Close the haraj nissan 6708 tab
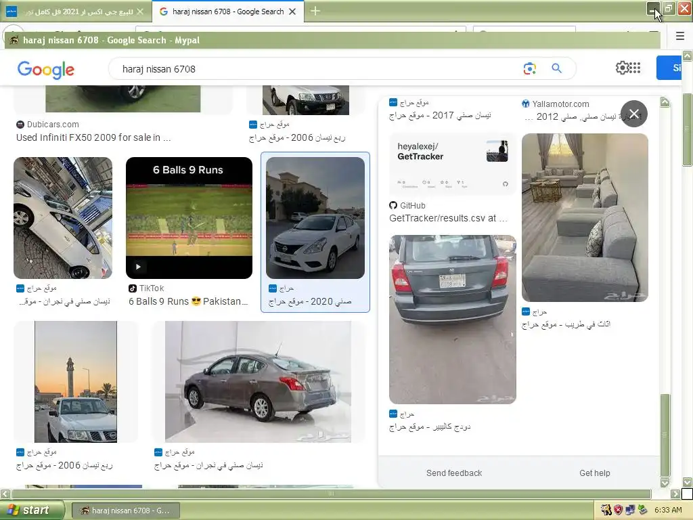 (x=292, y=12)
